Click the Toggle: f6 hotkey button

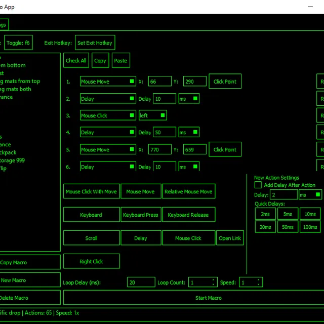pos(19,43)
